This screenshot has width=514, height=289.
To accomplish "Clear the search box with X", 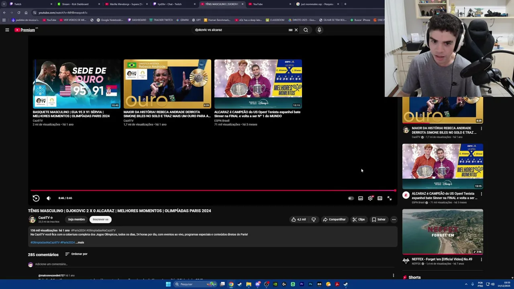I will click(x=296, y=30).
